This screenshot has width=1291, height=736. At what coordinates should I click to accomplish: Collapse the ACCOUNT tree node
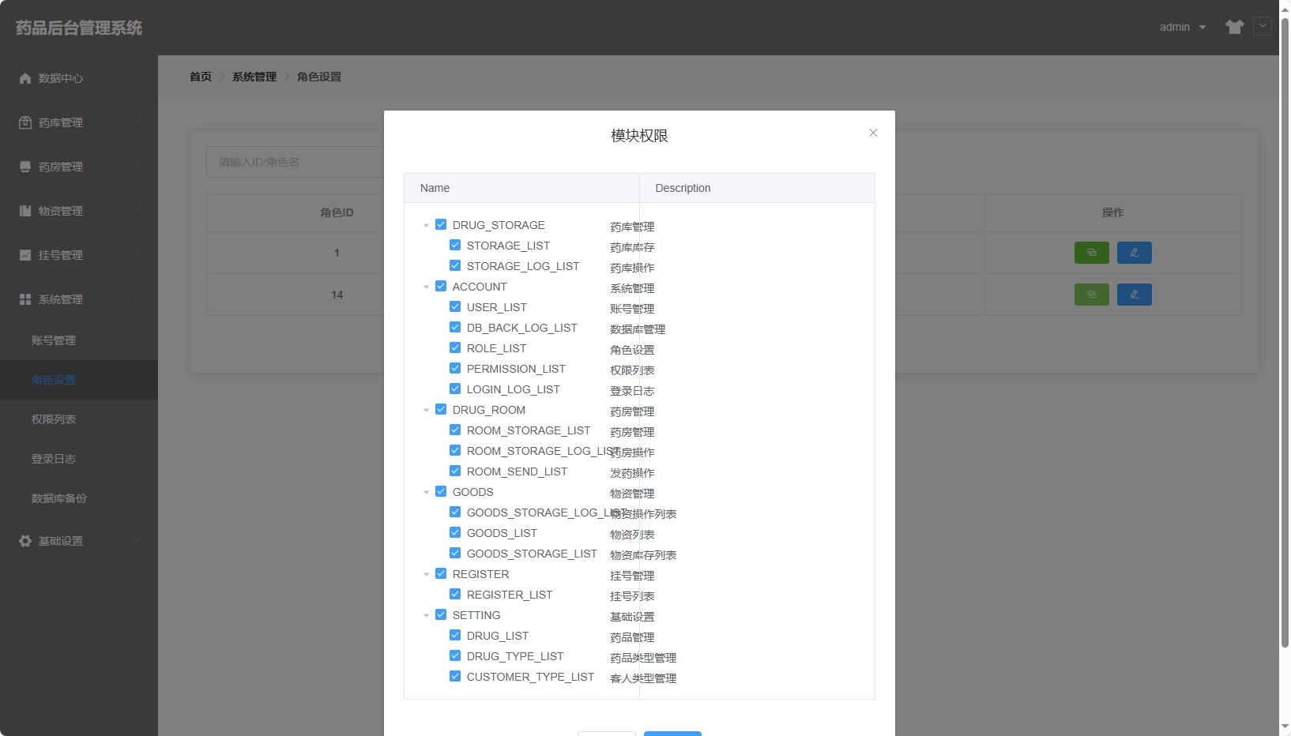(x=426, y=287)
